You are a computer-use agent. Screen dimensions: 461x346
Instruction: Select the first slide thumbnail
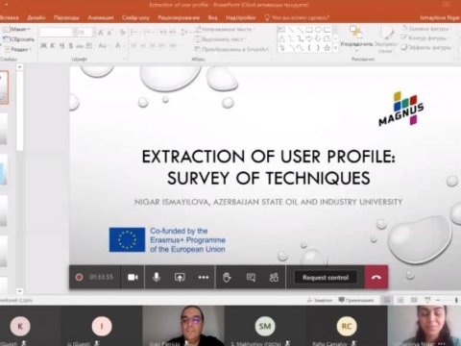(x=4, y=87)
